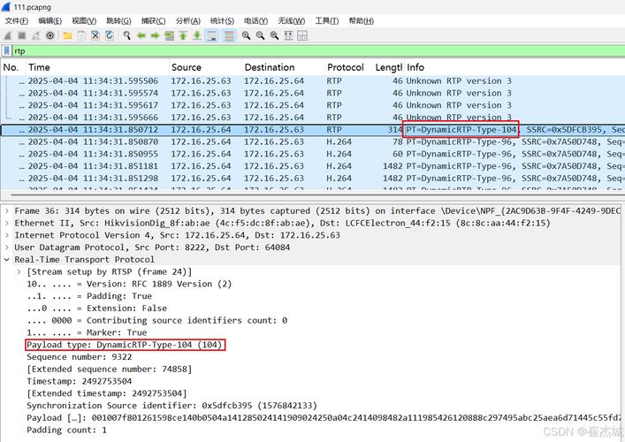The height and width of the screenshot is (442, 625).
Task: Go to a specific packet
Action: (x=170, y=36)
